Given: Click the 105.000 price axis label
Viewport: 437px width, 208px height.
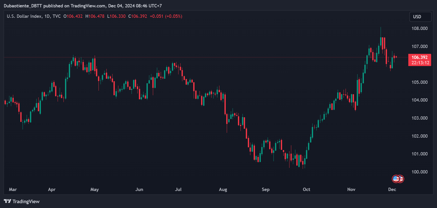Looking at the screenshot, I should (419, 82).
